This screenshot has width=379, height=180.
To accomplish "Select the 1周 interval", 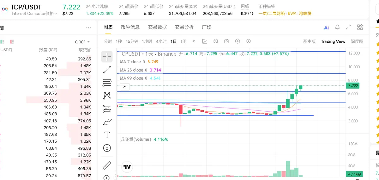I will pyautogui.click(x=183, y=41).
